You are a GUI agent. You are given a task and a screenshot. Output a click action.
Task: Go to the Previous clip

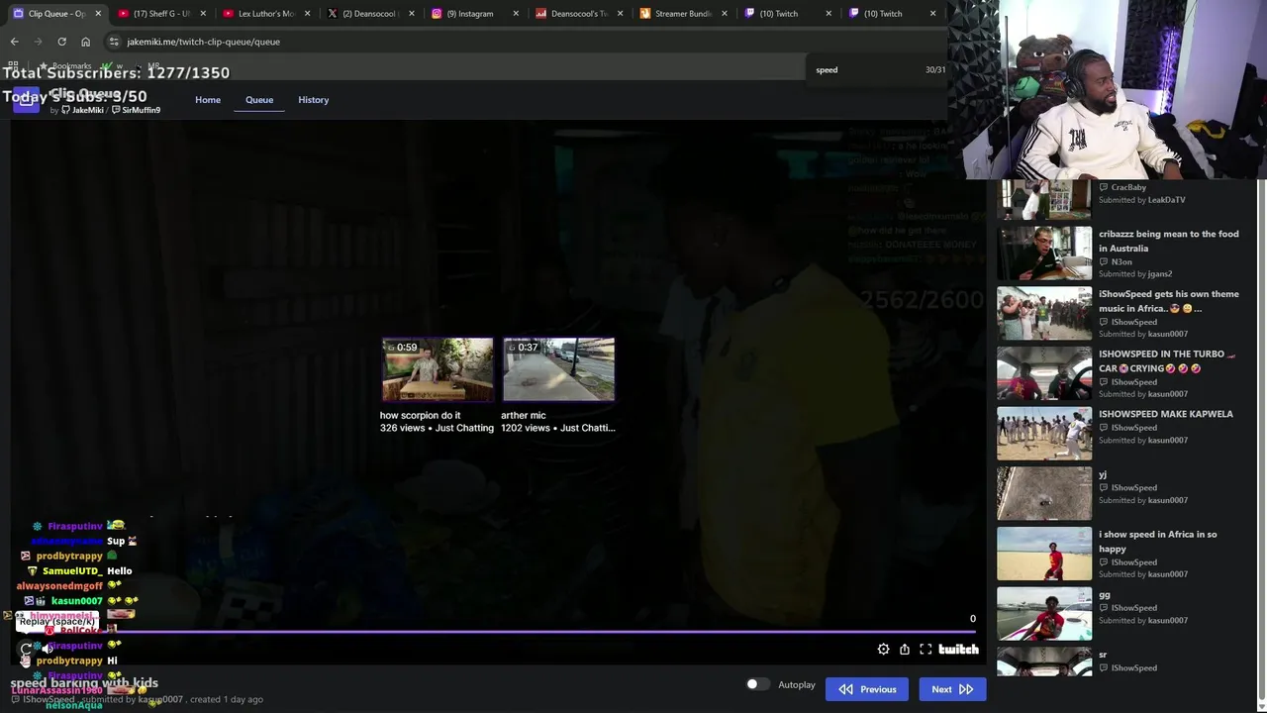click(x=867, y=689)
